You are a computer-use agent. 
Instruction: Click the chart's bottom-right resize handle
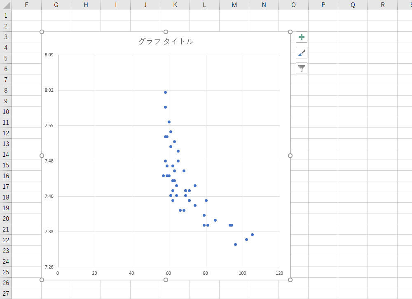(290, 280)
